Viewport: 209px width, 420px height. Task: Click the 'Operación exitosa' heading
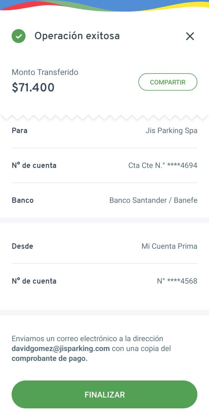point(77,36)
